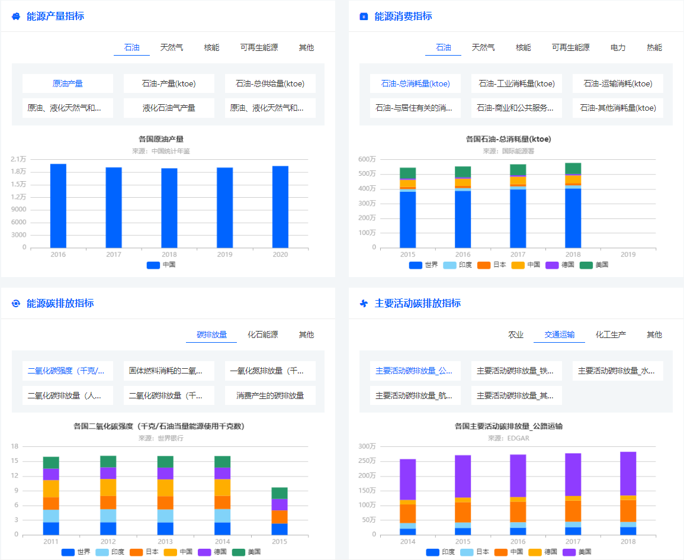Open the 核能 tab in energy consumption panel
The height and width of the screenshot is (560, 684).
click(x=523, y=48)
